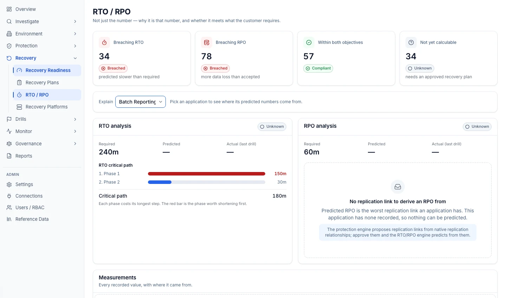The height and width of the screenshot is (298, 506).
Task: Click the Within both objectives check icon
Action: (309, 42)
